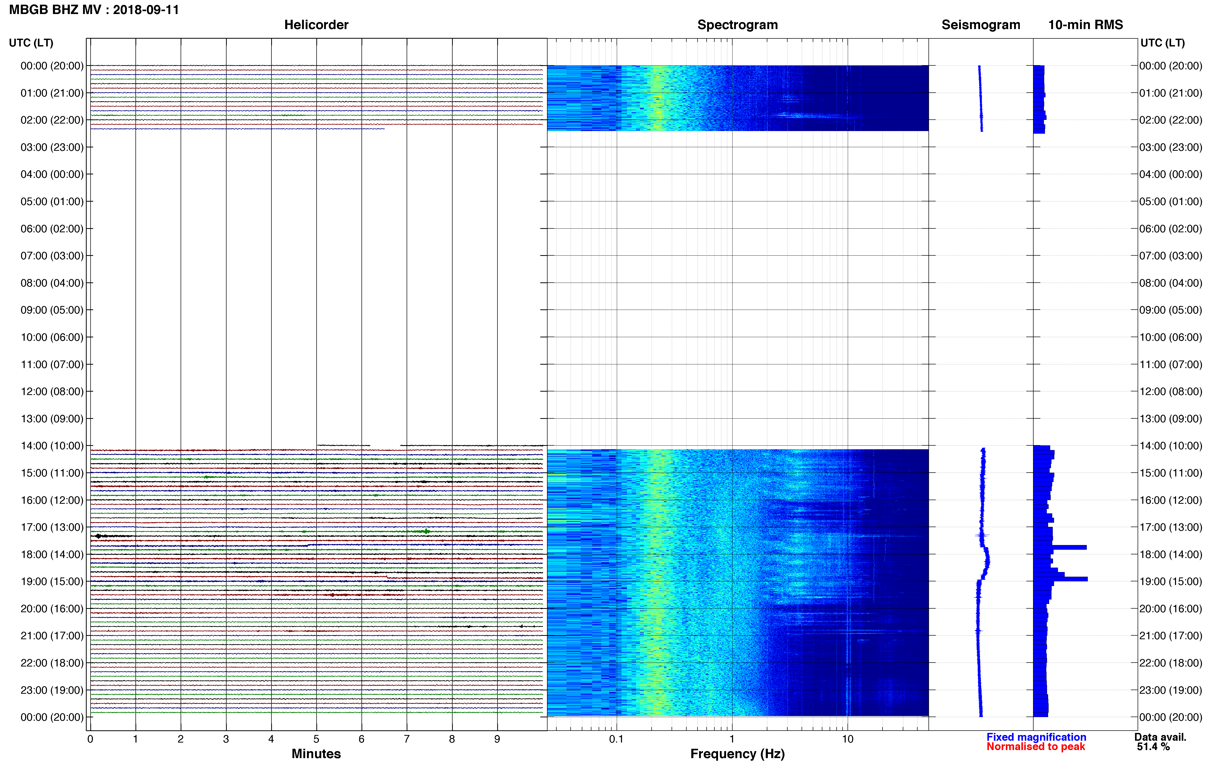Click the left 'UTC (LT)' axis label
Image resolution: width=1230 pixels, height=769 pixels.
31,43
